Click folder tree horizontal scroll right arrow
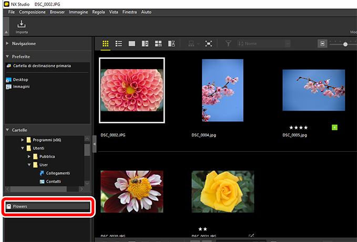 click(x=81, y=189)
